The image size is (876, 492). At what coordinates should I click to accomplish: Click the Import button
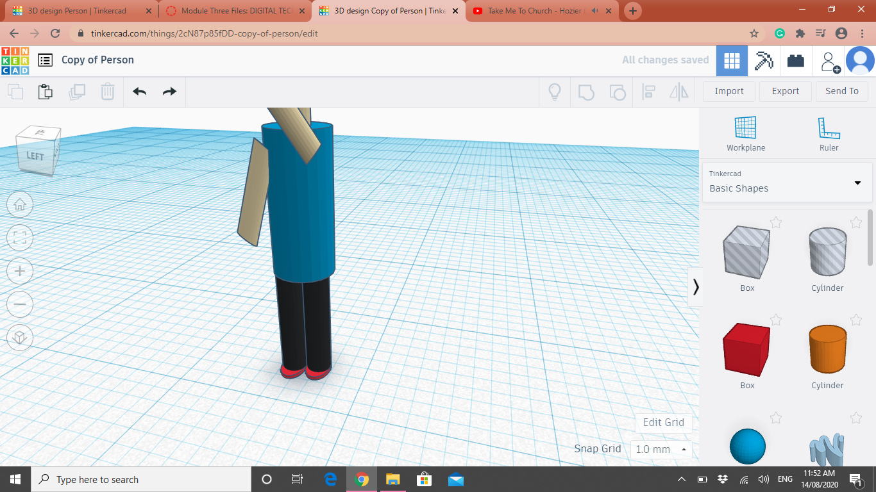pyautogui.click(x=729, y=91)
